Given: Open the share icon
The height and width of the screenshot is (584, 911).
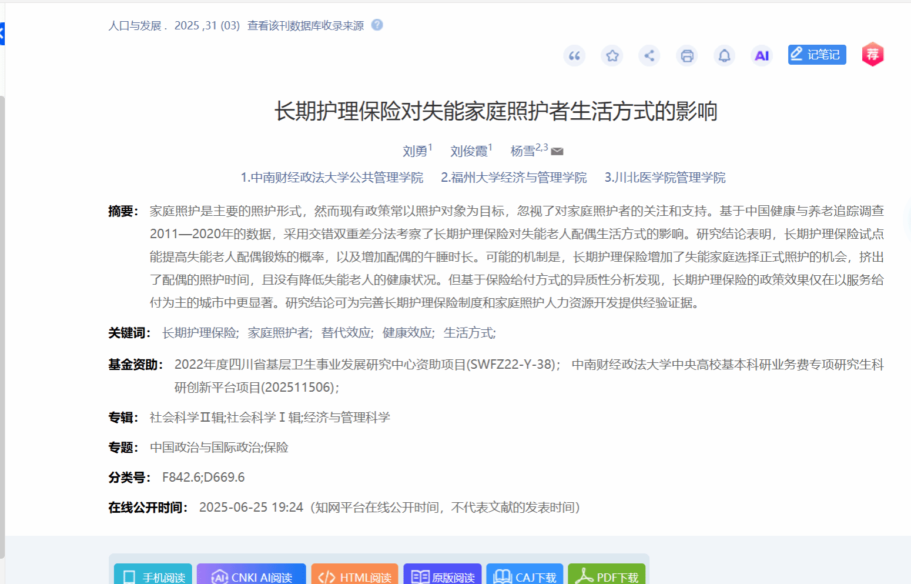Looking at the screenshot, I should click(649, 56).
